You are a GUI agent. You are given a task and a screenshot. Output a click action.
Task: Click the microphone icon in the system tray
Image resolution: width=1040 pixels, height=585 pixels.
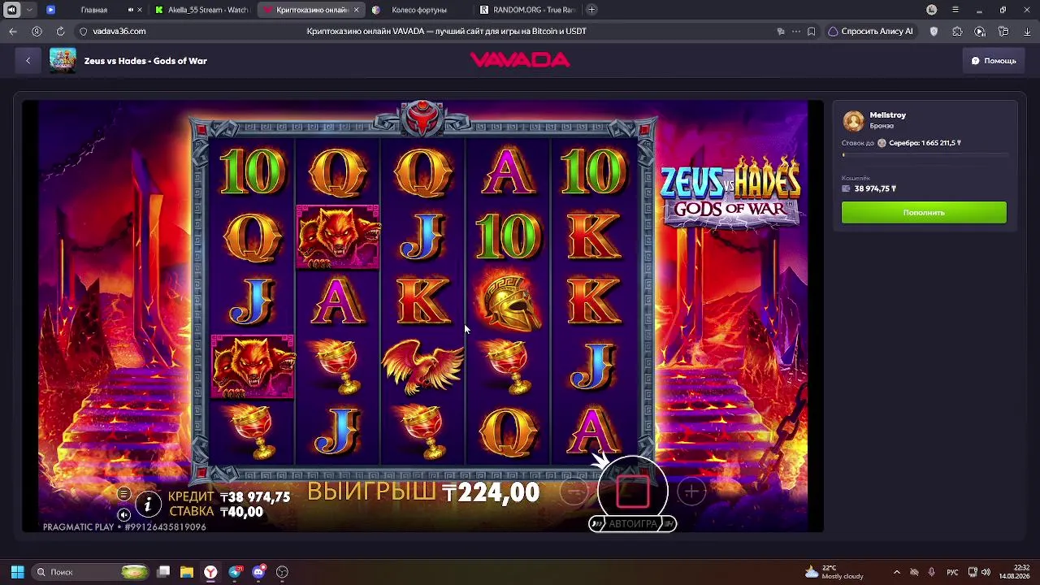click(x=931, y=572)
